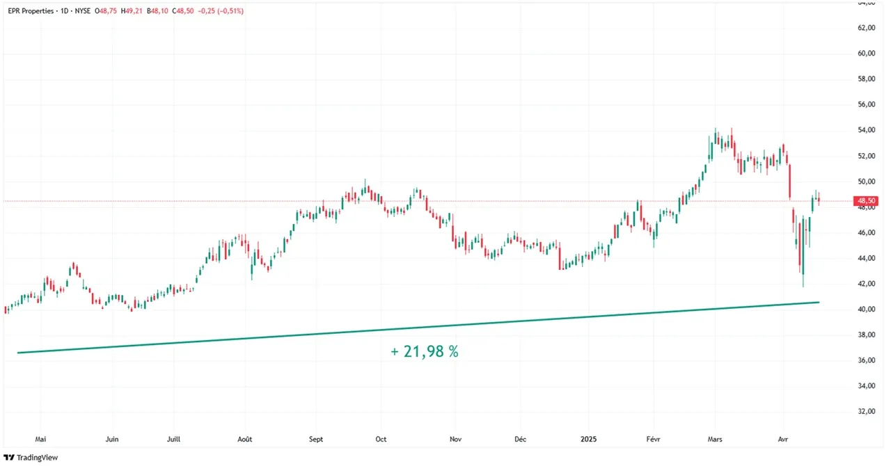Click the Mars label on time axis
Image resolution: width=891 pixels, height=466 pixels.
715,439
